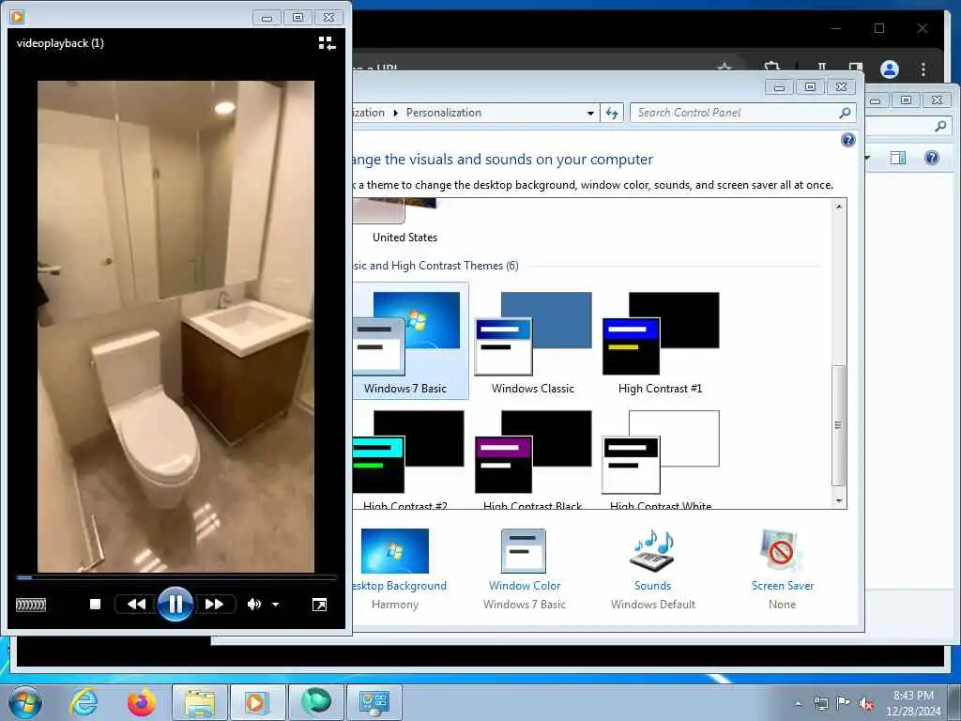
Task: Switch video to full screen view
Action: pos(319,605)
